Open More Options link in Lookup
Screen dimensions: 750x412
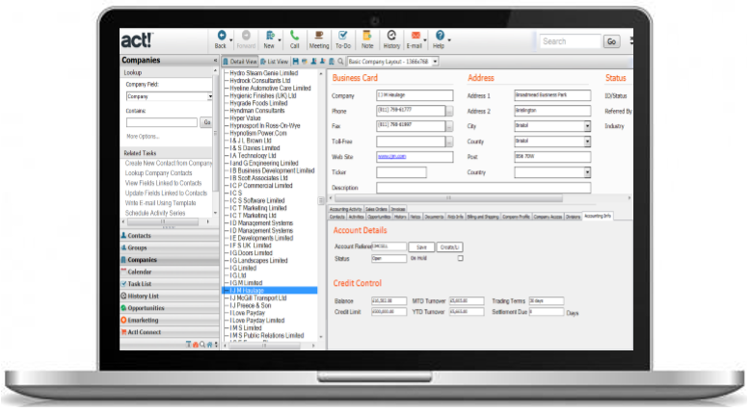tap(143, 137)
